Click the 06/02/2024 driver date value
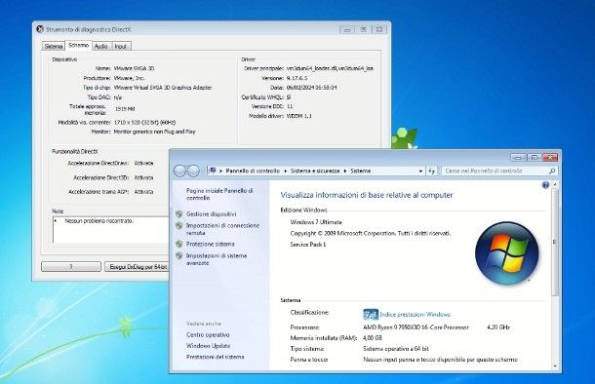The width and height of the screenshot is (595, 384). pyautogui.click(x=311, y=88)
